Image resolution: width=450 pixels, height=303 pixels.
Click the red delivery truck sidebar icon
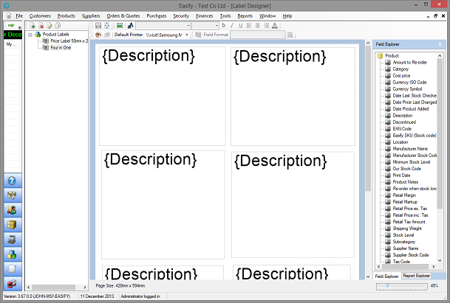[12, 283]
